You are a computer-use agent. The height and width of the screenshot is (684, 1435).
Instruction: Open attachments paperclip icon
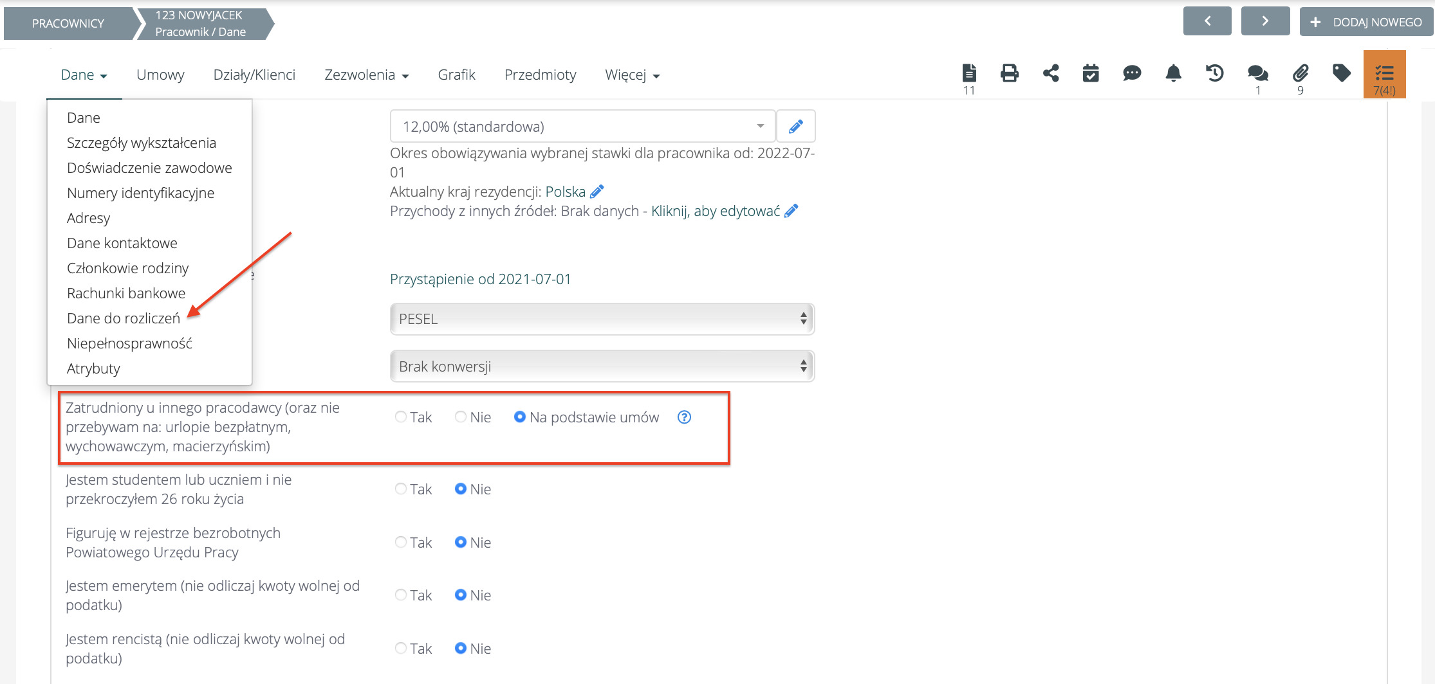click(1300, 73)
